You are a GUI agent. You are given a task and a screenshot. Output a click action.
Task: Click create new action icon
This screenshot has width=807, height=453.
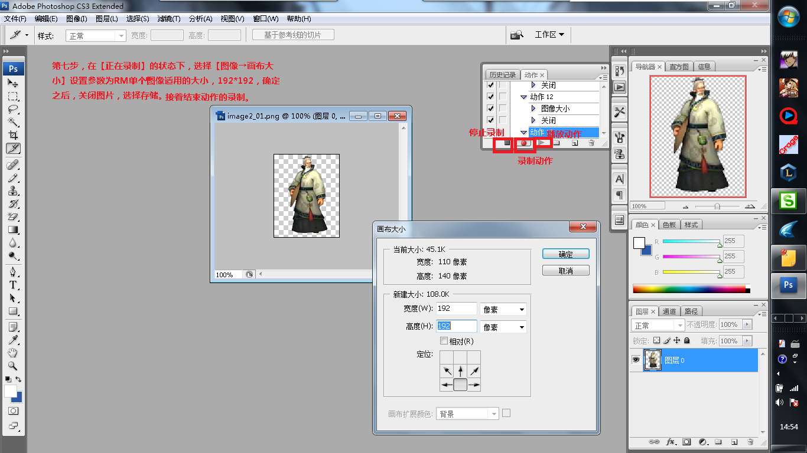pos(574,143)
